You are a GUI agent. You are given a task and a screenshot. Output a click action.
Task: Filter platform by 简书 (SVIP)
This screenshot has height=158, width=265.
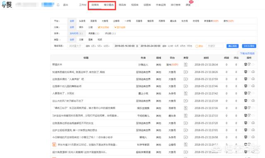(x=229, y=21)
